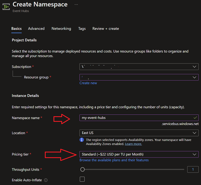201x185 pixels.
Task: Select the Basics tab
Action: [16, 29]
